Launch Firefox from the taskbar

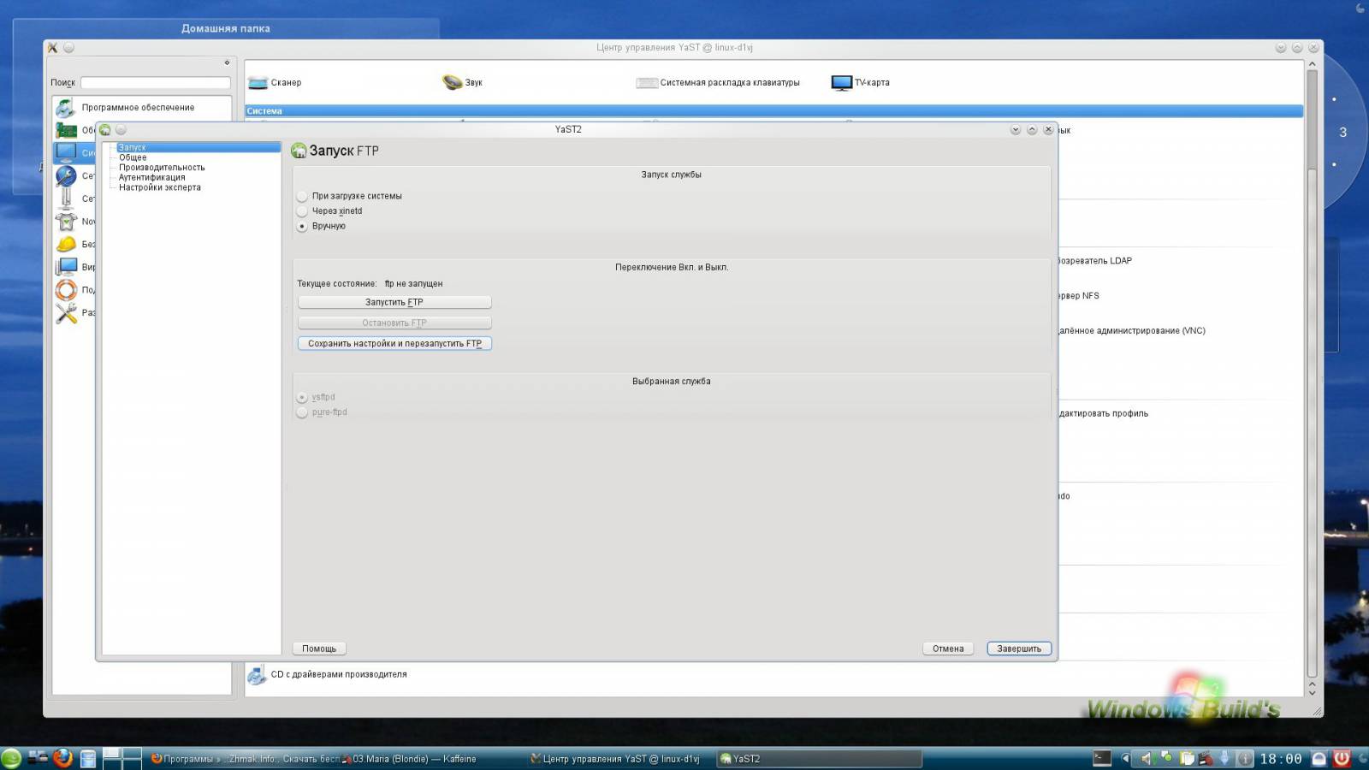62,758
